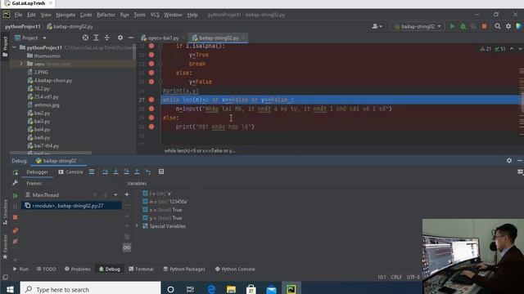Run baitap-string02 with the green play icon
Image resolution: width=524 pixels, height=294 pixels.
(x=452, y=26)
